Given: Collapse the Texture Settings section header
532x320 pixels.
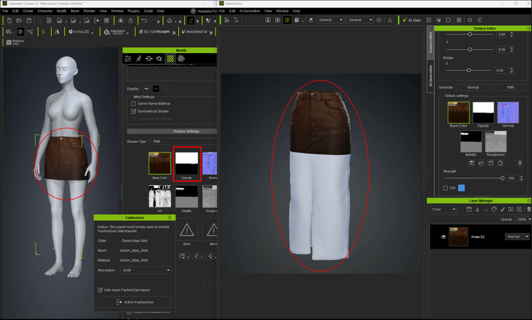Looking at the screenshot, I should click(x=172, y=131).
